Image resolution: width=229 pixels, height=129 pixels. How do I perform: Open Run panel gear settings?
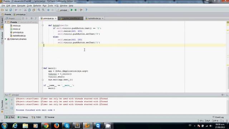[x=222, y=95]
